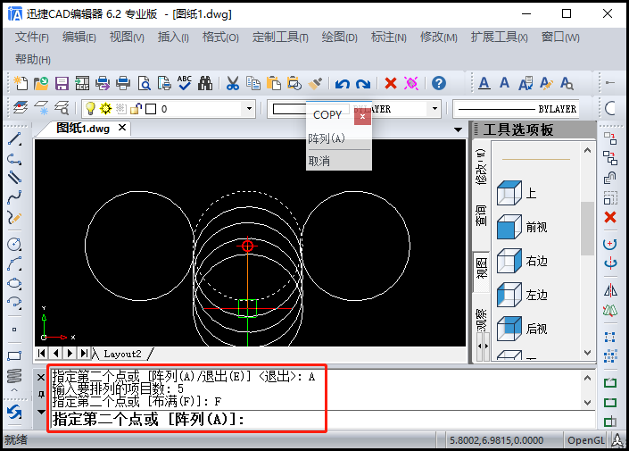Run the ABC spell check icon

click(x=185, y=83)
